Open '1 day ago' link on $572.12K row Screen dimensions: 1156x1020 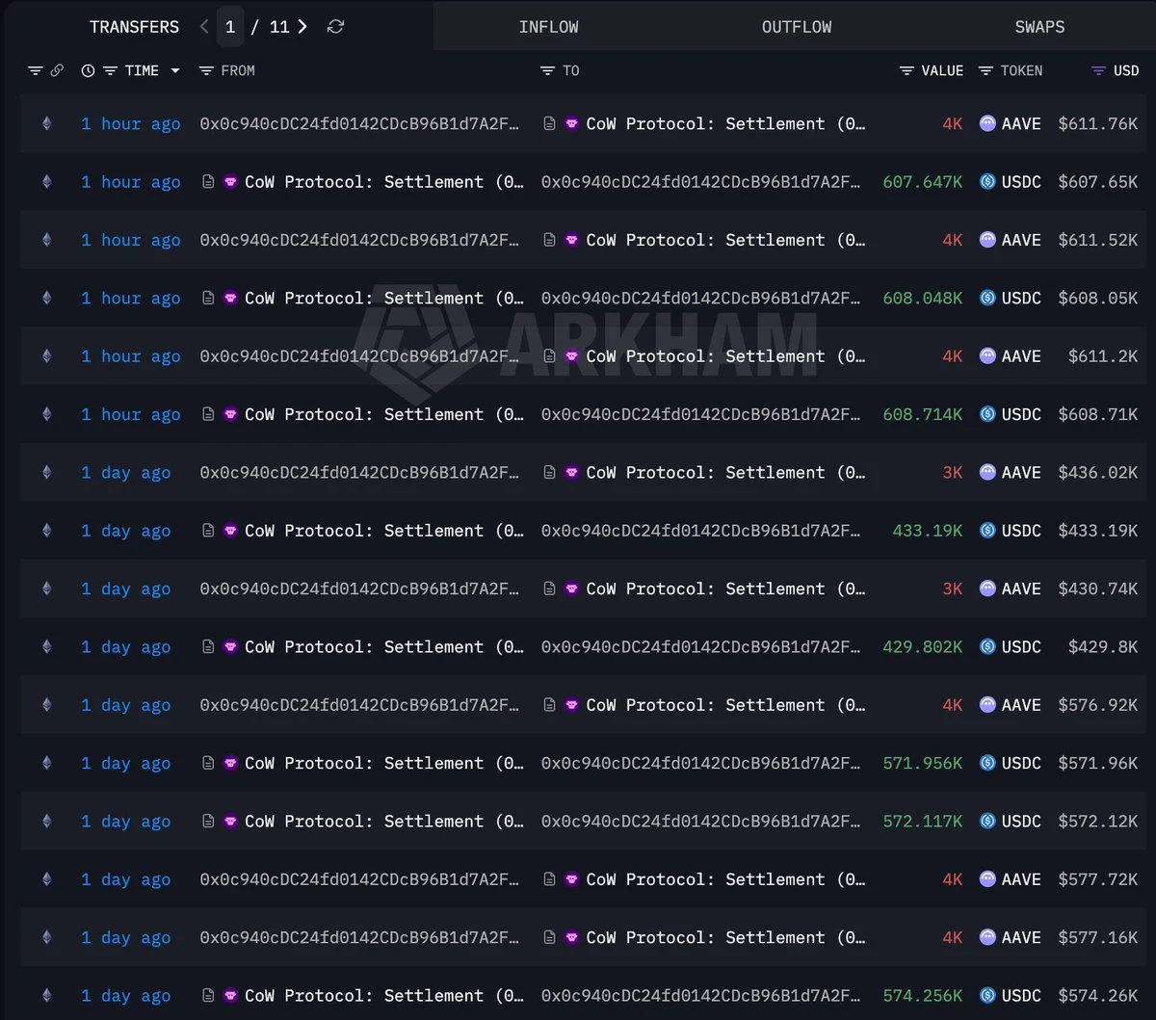[x=126, y=821]
